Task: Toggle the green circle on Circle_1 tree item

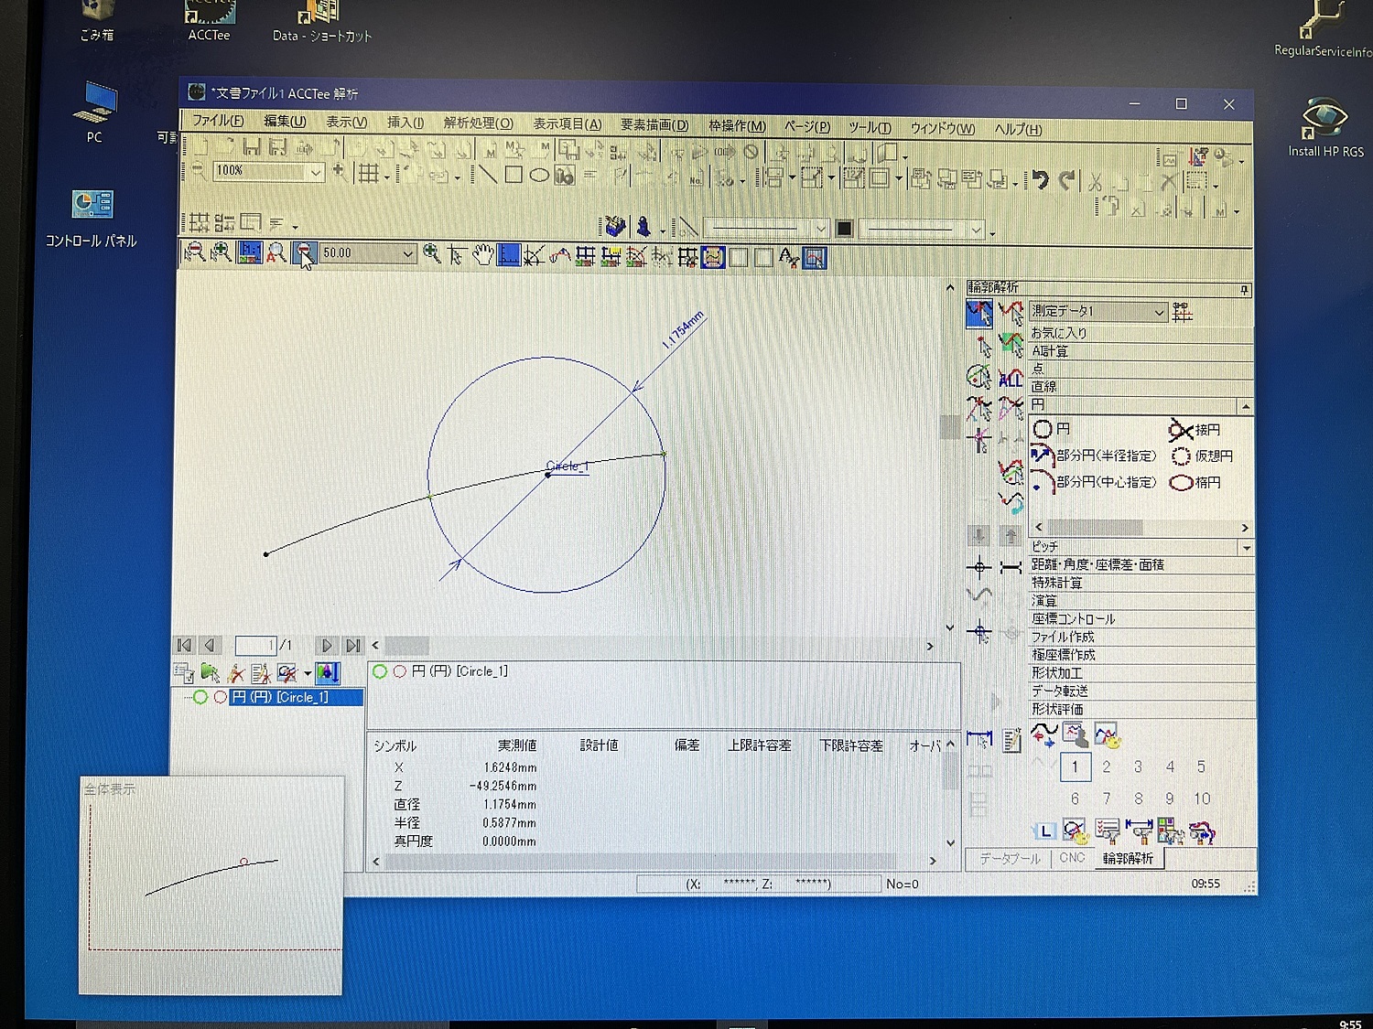Action: 200,697
